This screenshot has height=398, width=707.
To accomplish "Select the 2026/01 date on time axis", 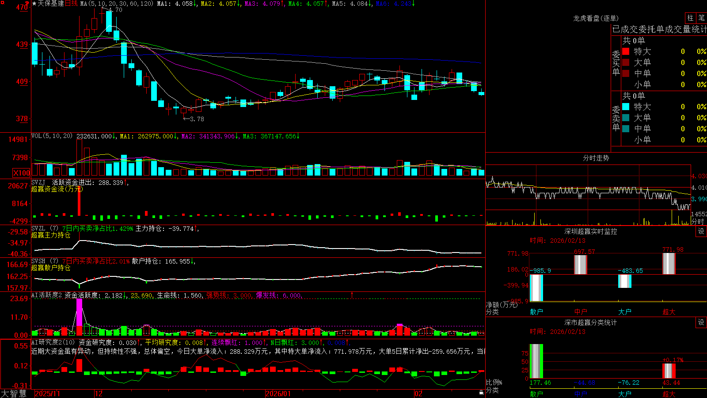I will click(x=278, y=394).
